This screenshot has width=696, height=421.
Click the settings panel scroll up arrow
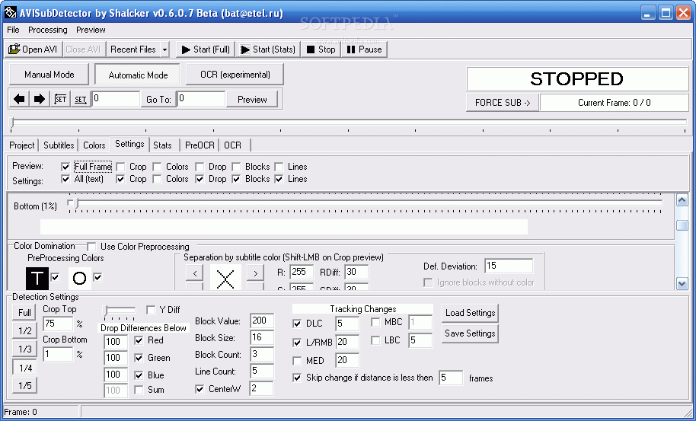pyautogui.click(x=682, y=200)
